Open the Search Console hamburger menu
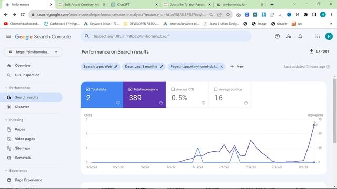 [8, 36]
